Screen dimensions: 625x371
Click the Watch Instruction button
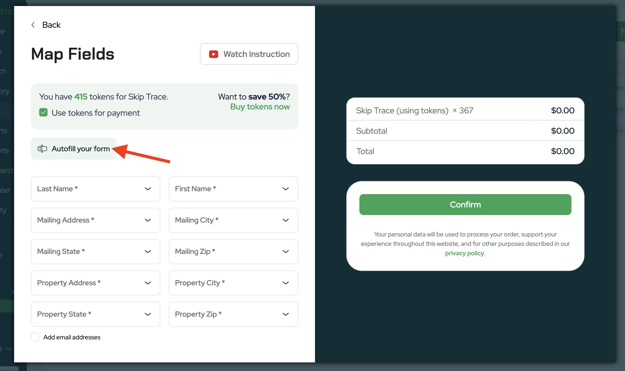(249, 54)
